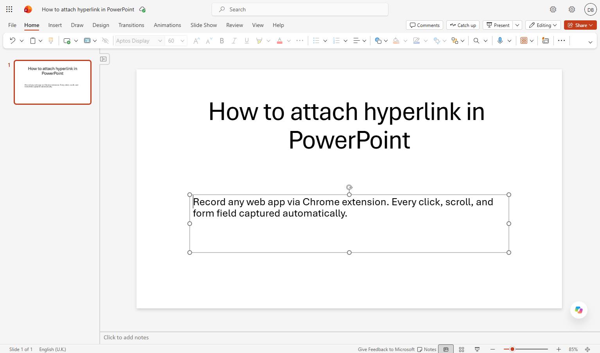Click the Undo icon
The image size is (600, 353).
[13, 41]
